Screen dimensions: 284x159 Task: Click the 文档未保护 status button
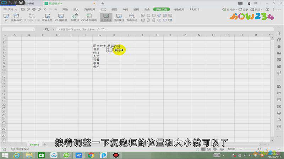20,149
